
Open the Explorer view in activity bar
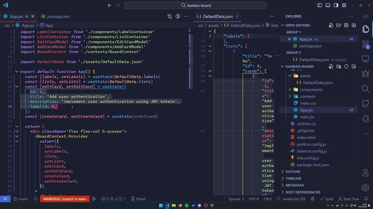tap(365, 29)
